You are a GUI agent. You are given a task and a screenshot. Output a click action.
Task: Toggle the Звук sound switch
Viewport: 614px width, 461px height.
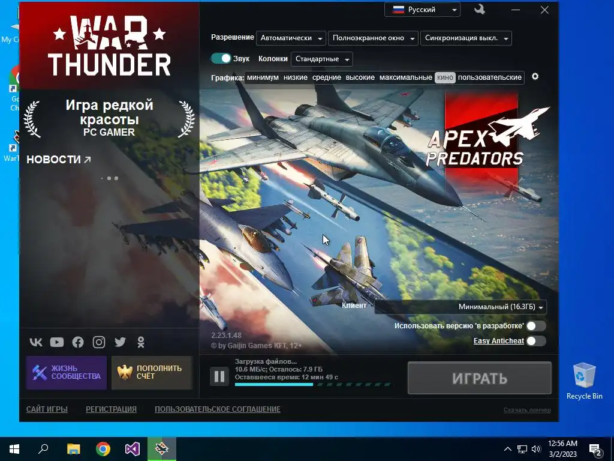coord(221,58)
